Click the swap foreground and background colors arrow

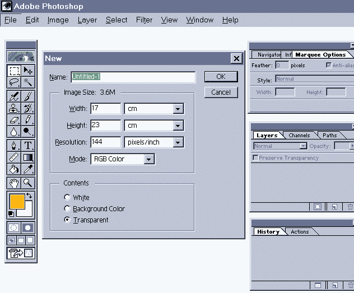coord(29,196)
